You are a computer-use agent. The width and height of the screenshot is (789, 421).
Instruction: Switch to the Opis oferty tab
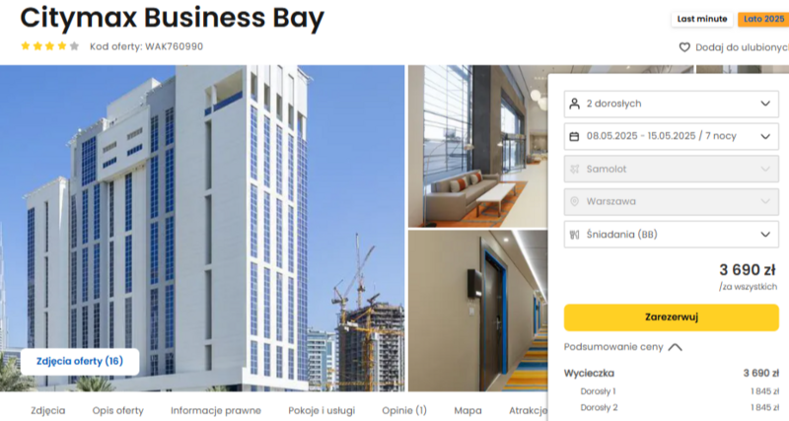pyautogui.click(x=117, y=410)
